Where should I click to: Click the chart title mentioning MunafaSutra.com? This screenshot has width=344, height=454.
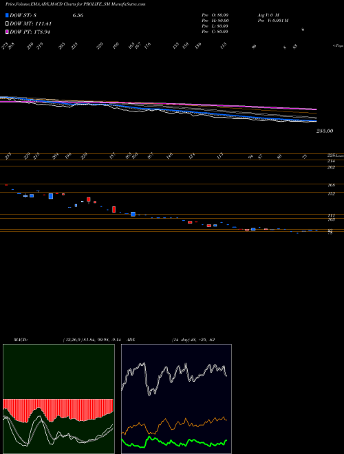click(x=75, y=4)
